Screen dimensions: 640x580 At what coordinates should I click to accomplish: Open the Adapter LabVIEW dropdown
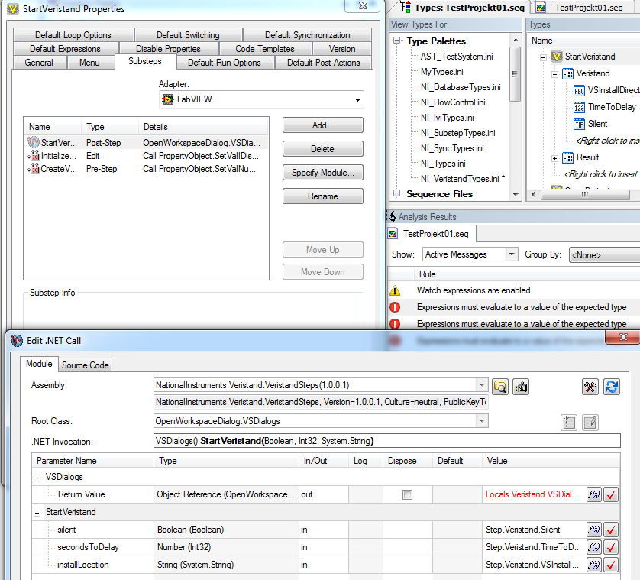(x=357, y=99)
